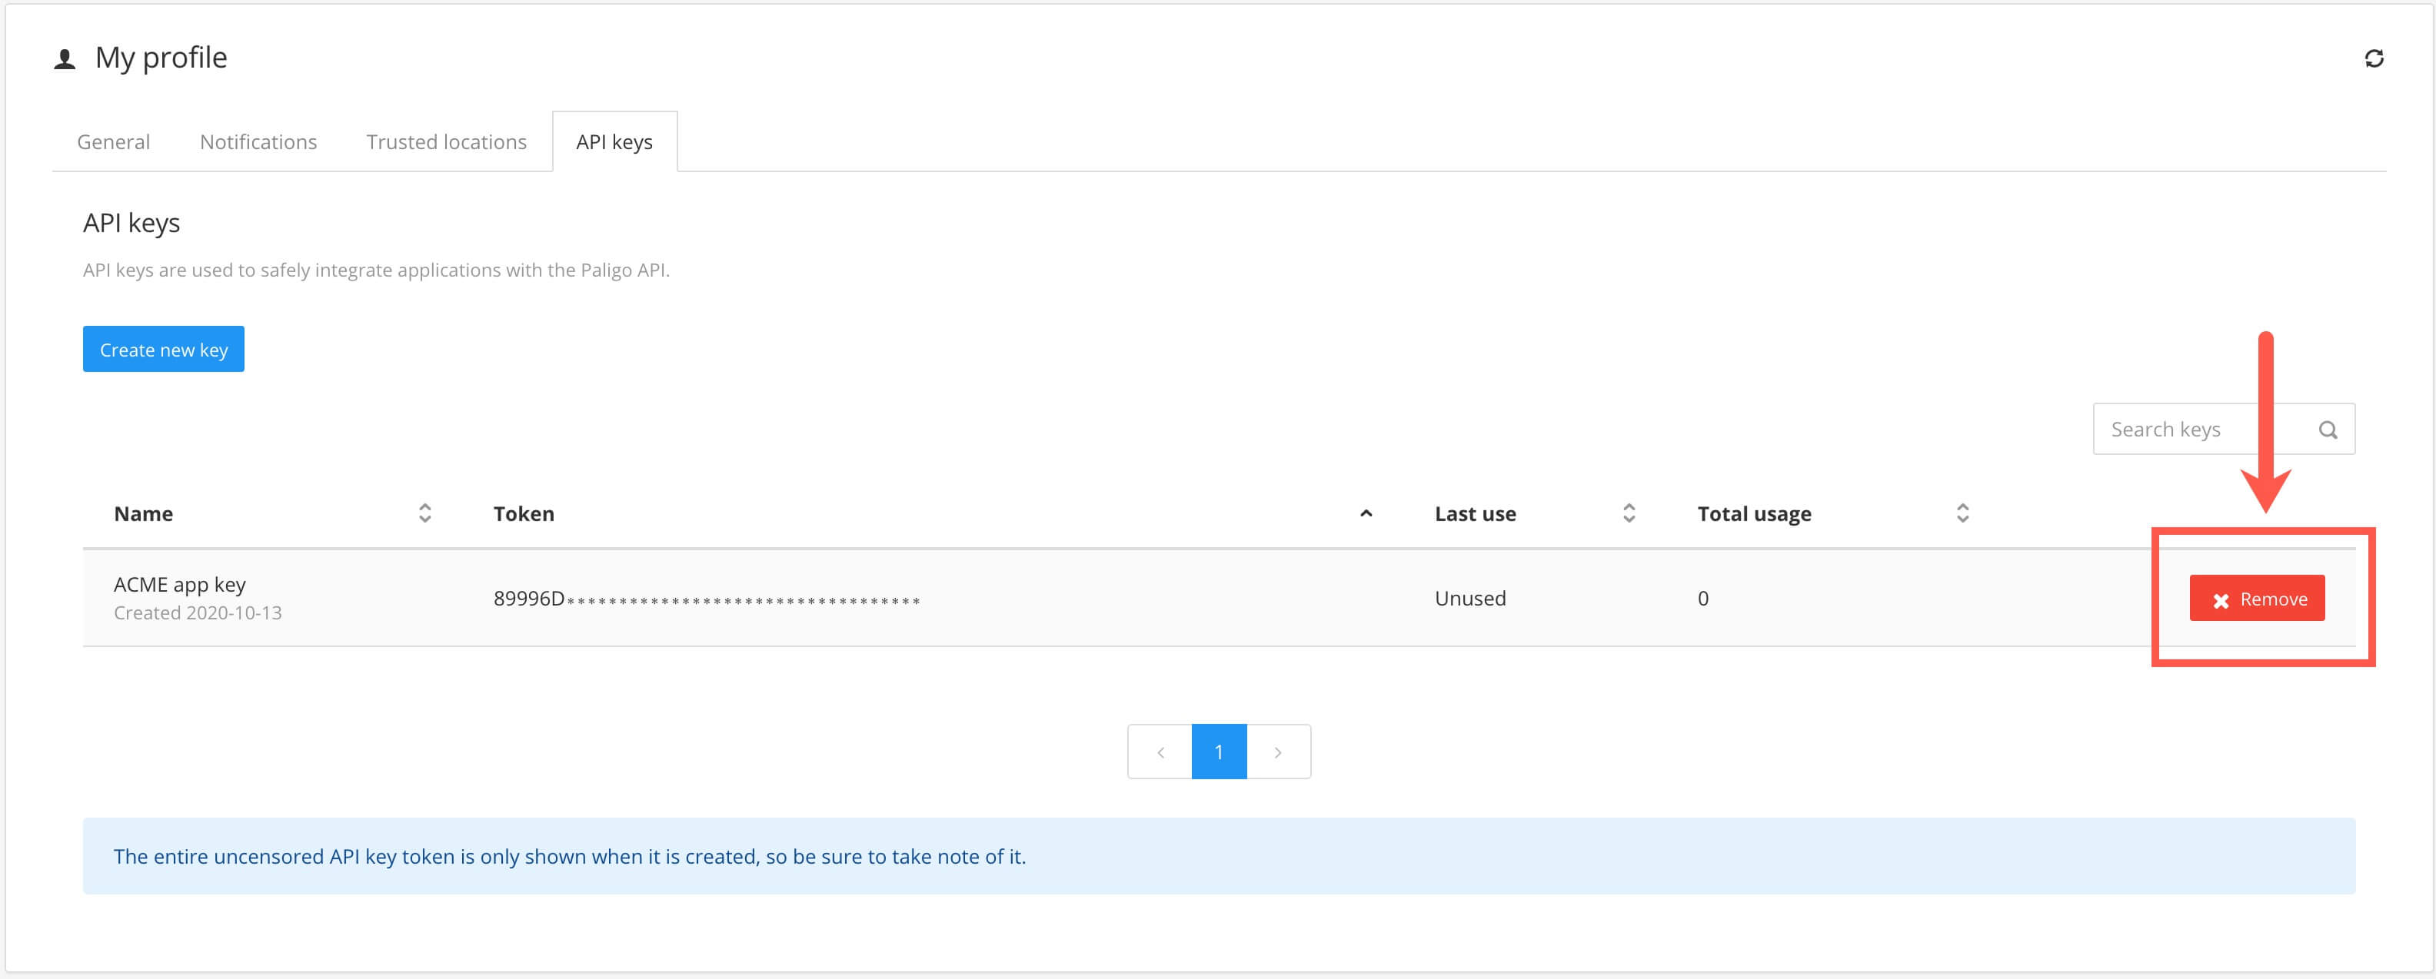Viewport: 2436px width, 979px height.
Task: Expand the Last use column sort control
Action: click(1629, 513)
